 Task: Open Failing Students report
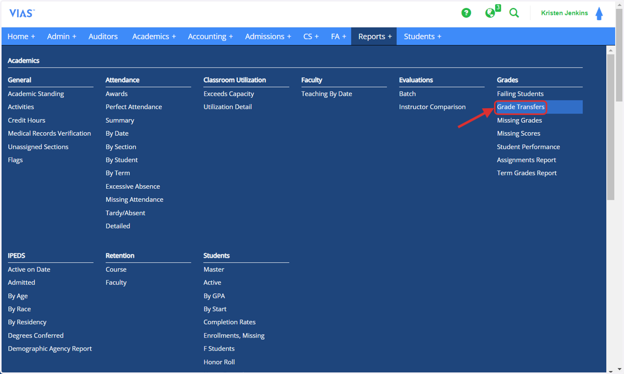(x=520, y=94)
